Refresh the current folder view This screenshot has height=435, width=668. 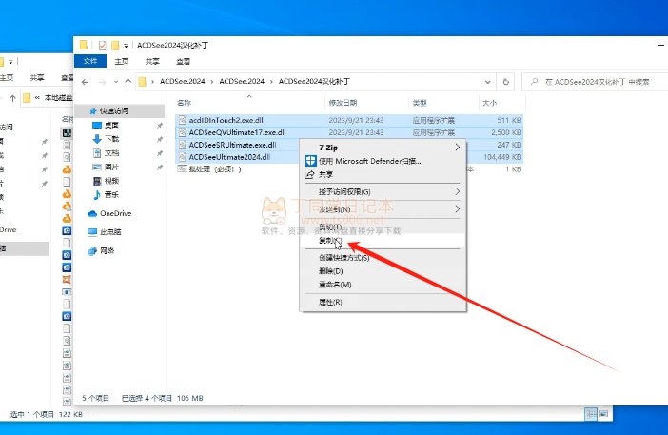(505, 81)
